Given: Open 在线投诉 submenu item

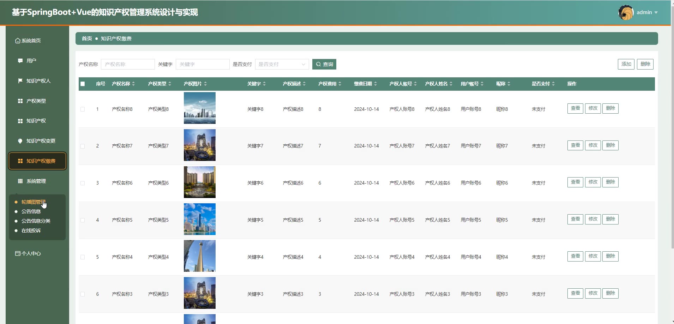Looking at the screenshot, I should click(x=31, y=230).
